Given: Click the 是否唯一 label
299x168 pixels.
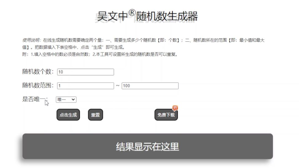Looking at the screenshot, I should pos(35,99).
